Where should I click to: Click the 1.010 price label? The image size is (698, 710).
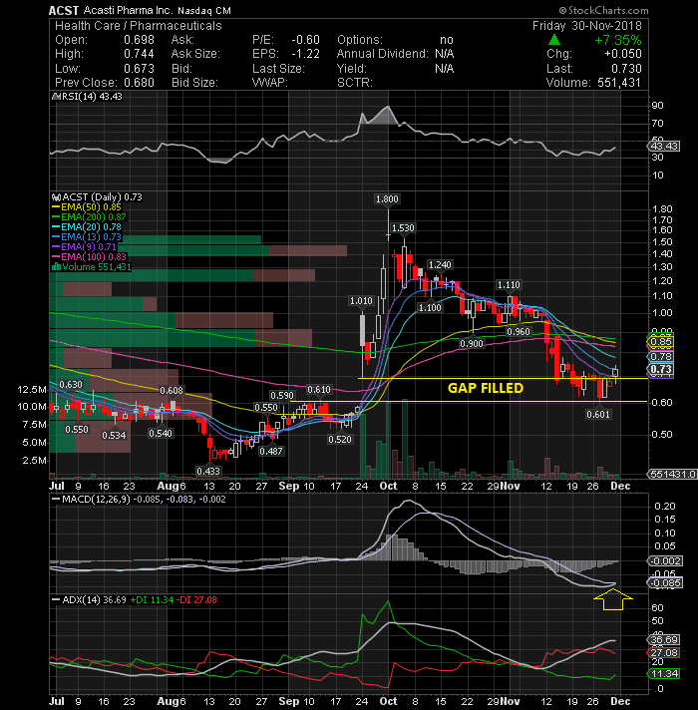click(361, 301)
